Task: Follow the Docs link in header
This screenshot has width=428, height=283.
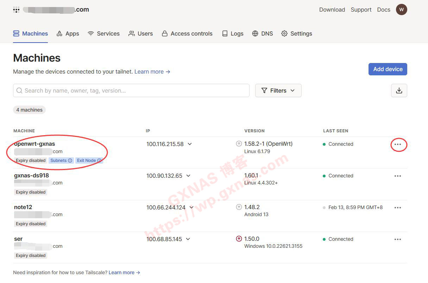Action: tap(384, 10)
